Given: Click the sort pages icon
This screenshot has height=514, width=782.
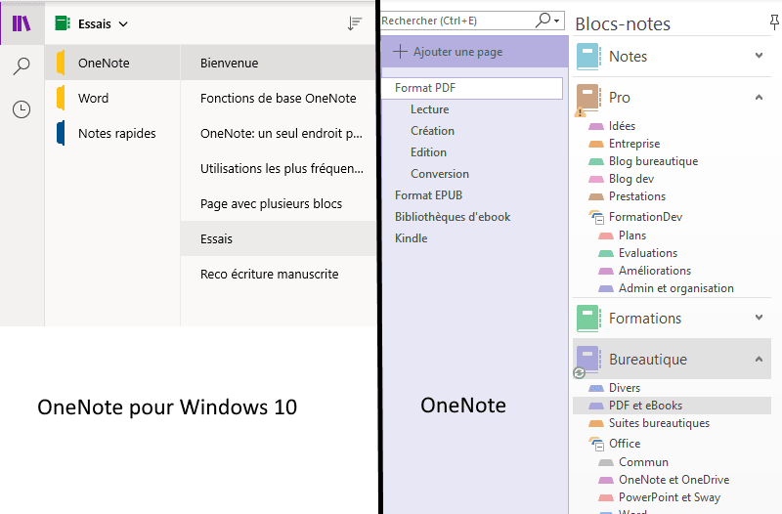Looking at the screenshot, I should (354, 23).
